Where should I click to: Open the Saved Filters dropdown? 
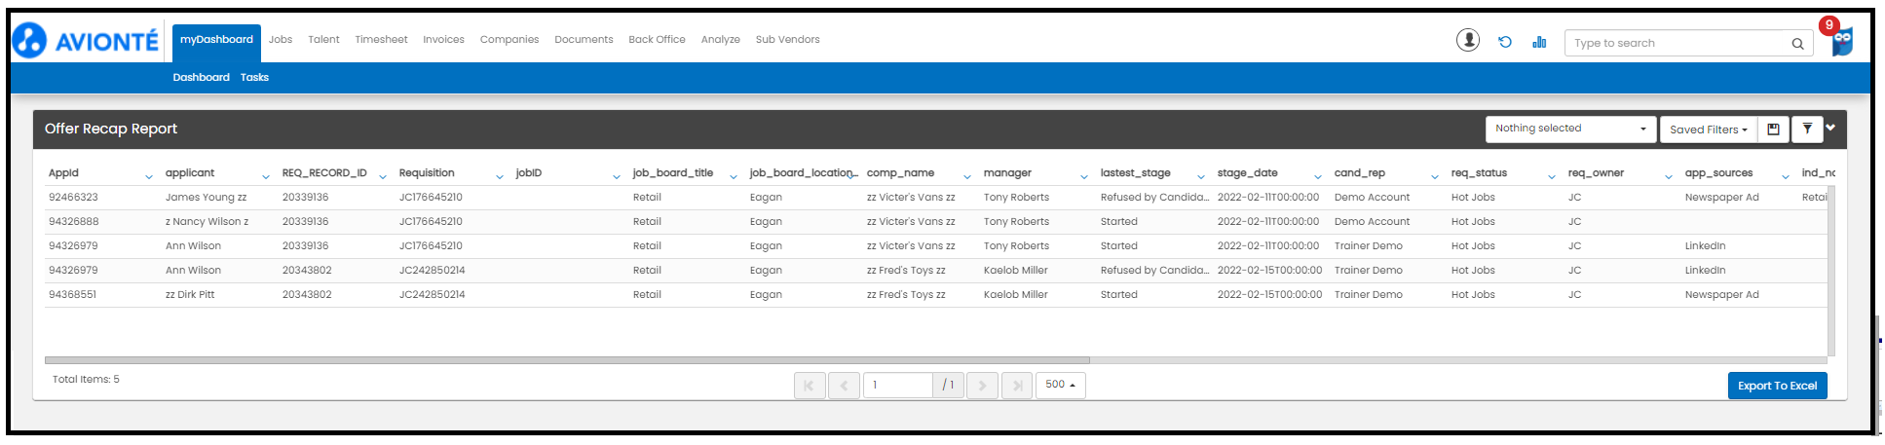(1709, 129)
